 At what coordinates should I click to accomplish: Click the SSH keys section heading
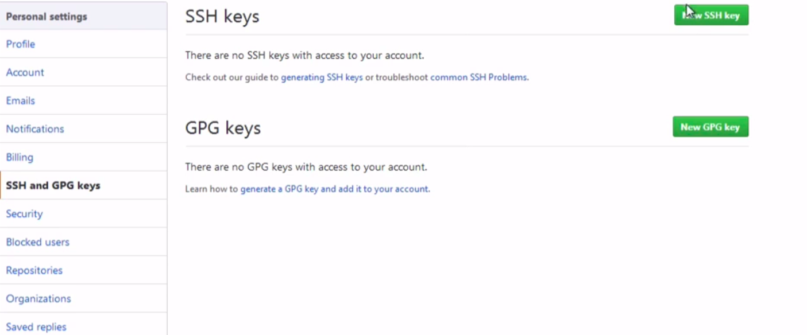pyautogui.click(x=222, y=17)
